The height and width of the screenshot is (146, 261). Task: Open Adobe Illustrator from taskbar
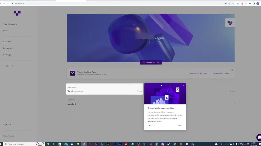[x=108, y=144]
